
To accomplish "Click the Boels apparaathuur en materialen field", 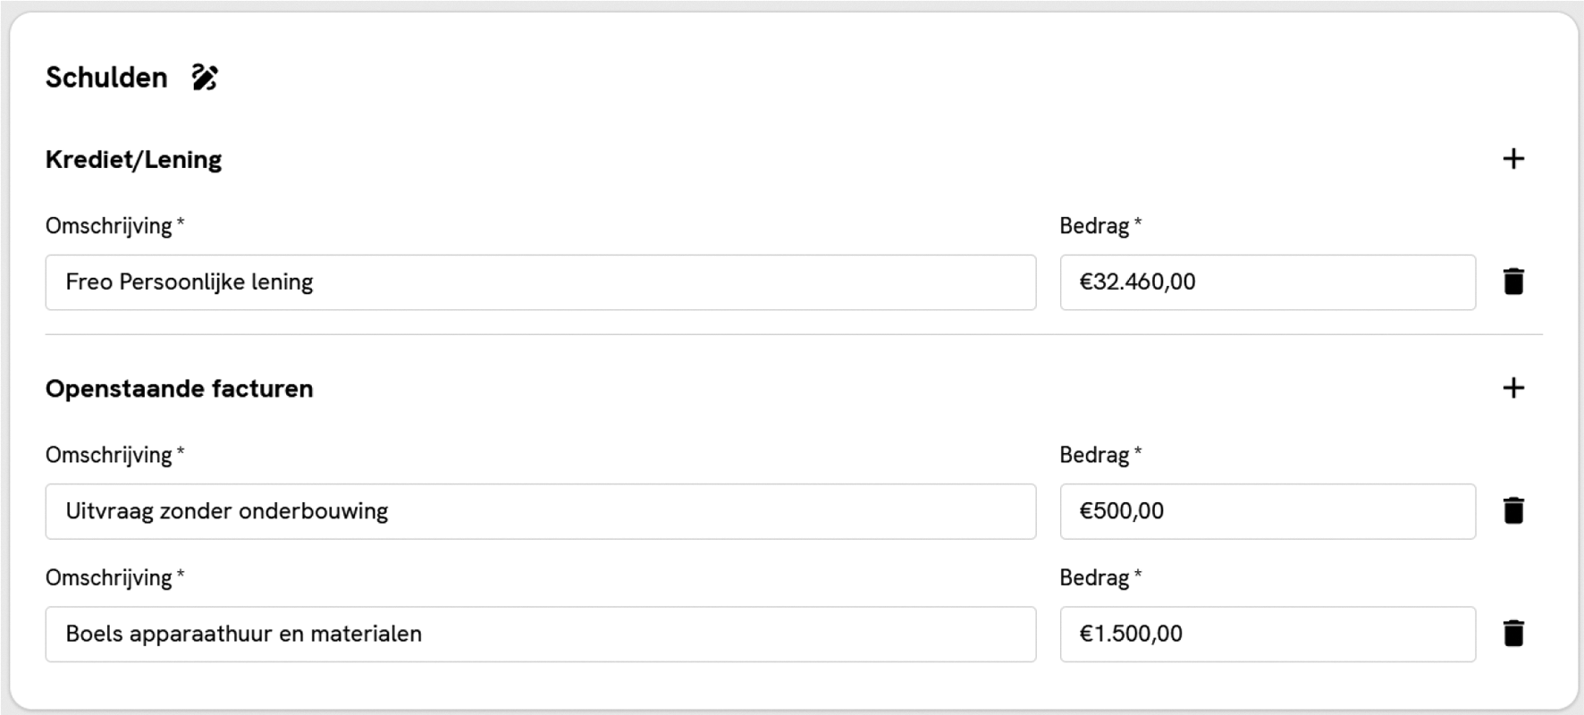I will (x=540, y=634).
